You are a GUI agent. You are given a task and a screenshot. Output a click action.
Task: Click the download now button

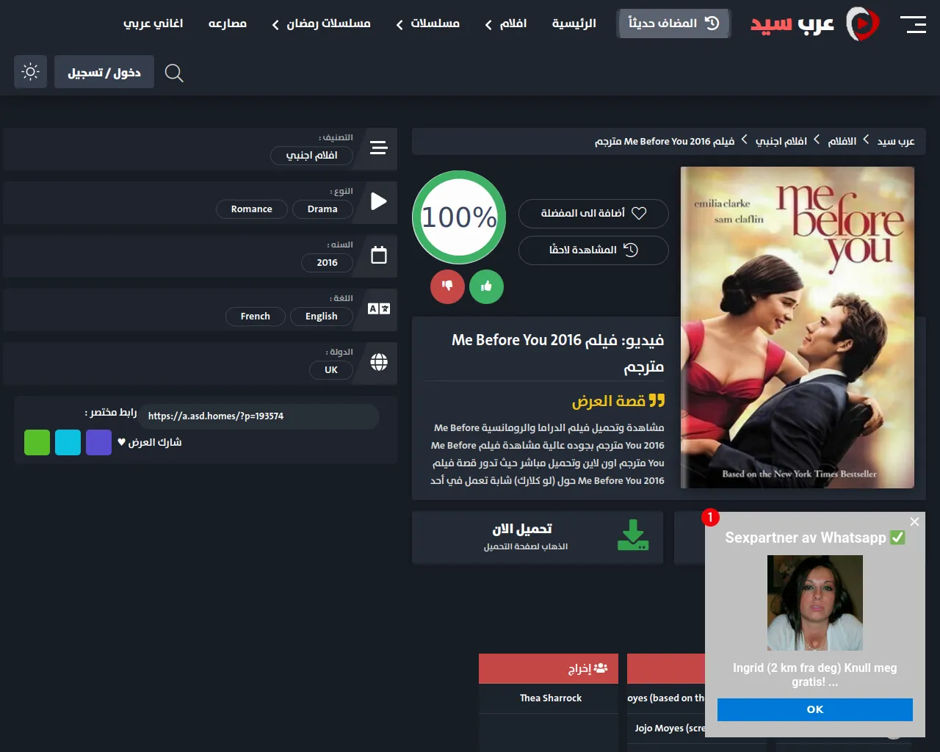(x=538, y=537)
